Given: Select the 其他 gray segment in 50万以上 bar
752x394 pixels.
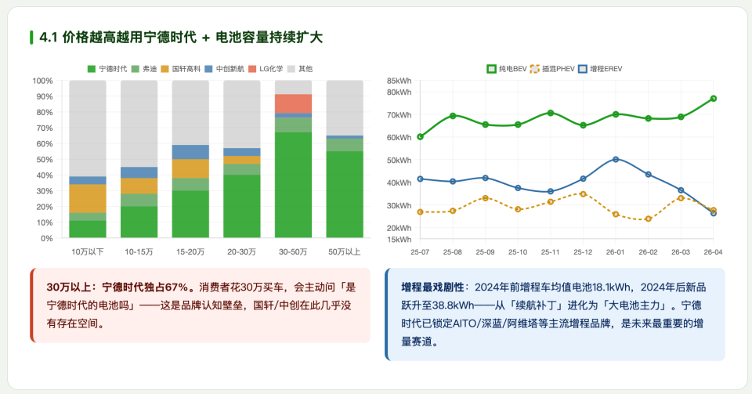Looking at the screenshot, I should click(345, 108).
